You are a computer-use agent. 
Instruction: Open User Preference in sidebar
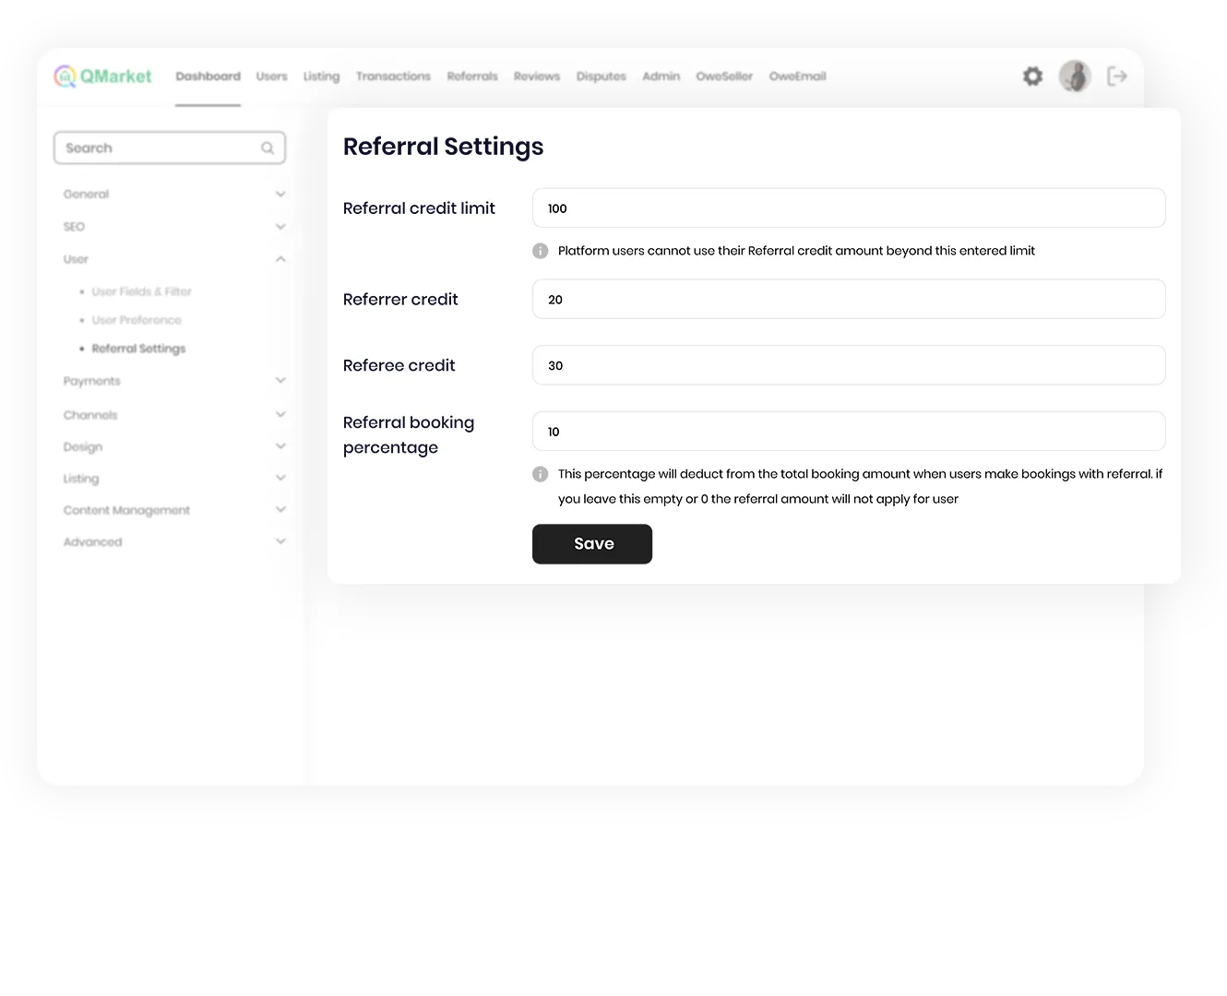pos(137,320)
